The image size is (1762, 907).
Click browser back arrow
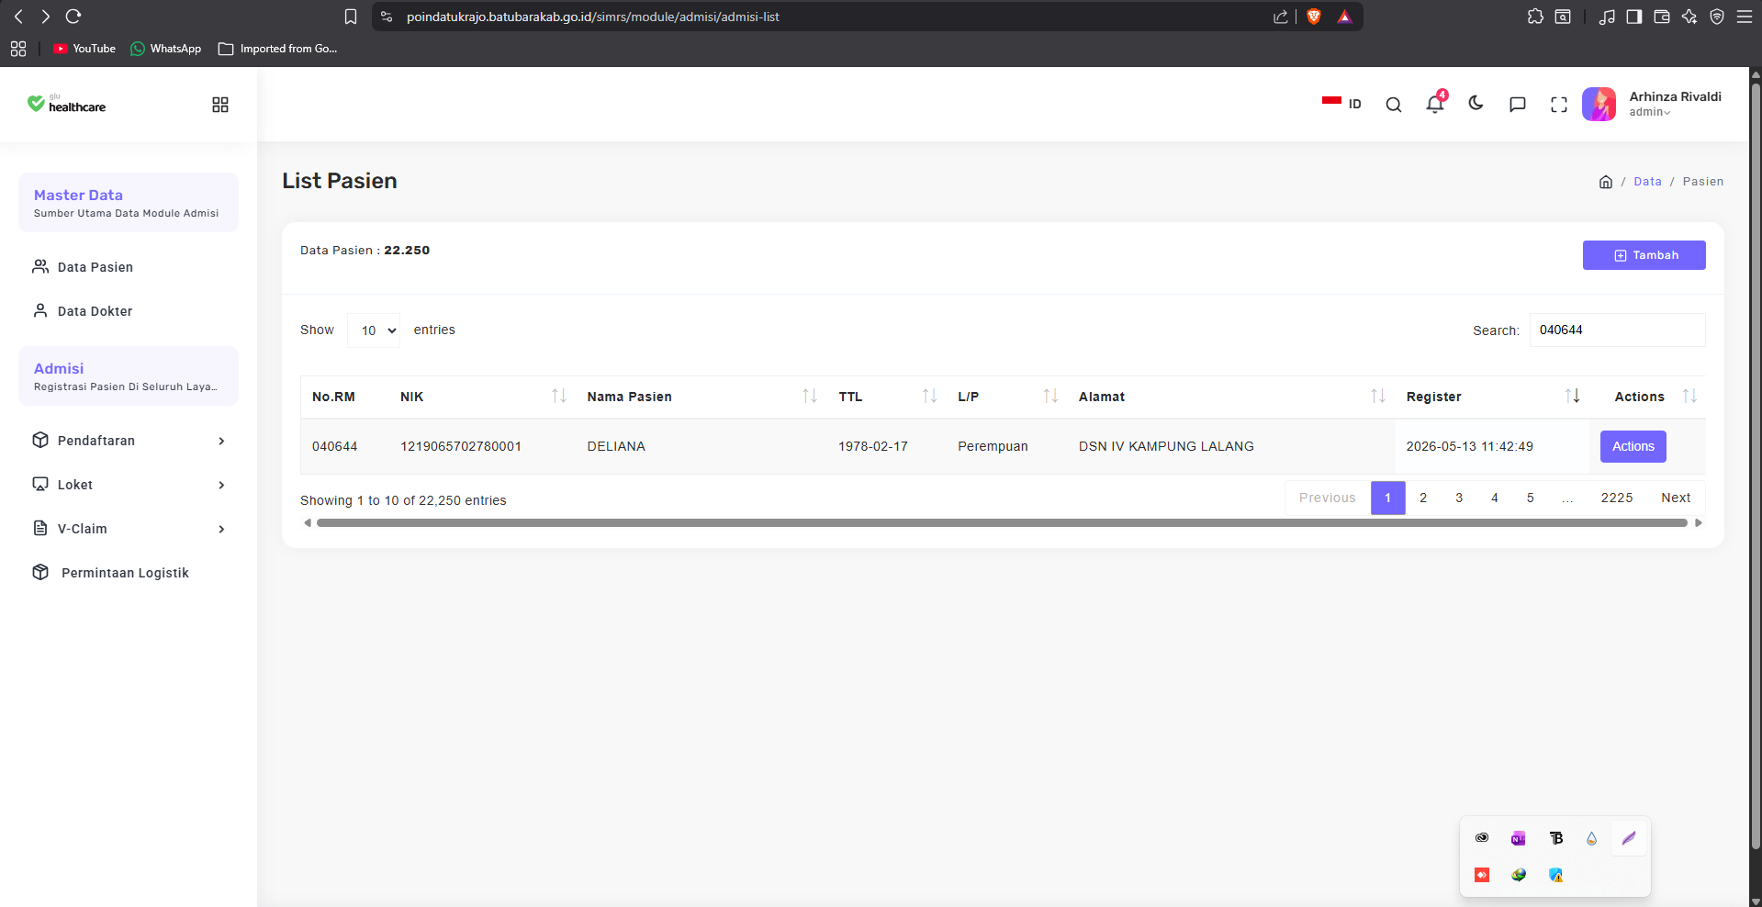18,17
